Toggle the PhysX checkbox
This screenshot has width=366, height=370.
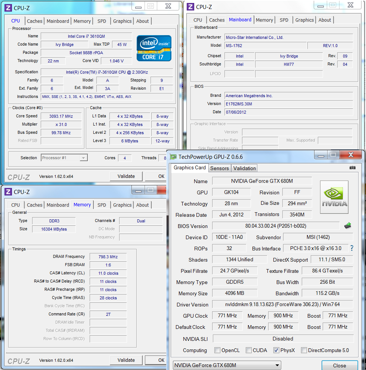pos(276,350)
